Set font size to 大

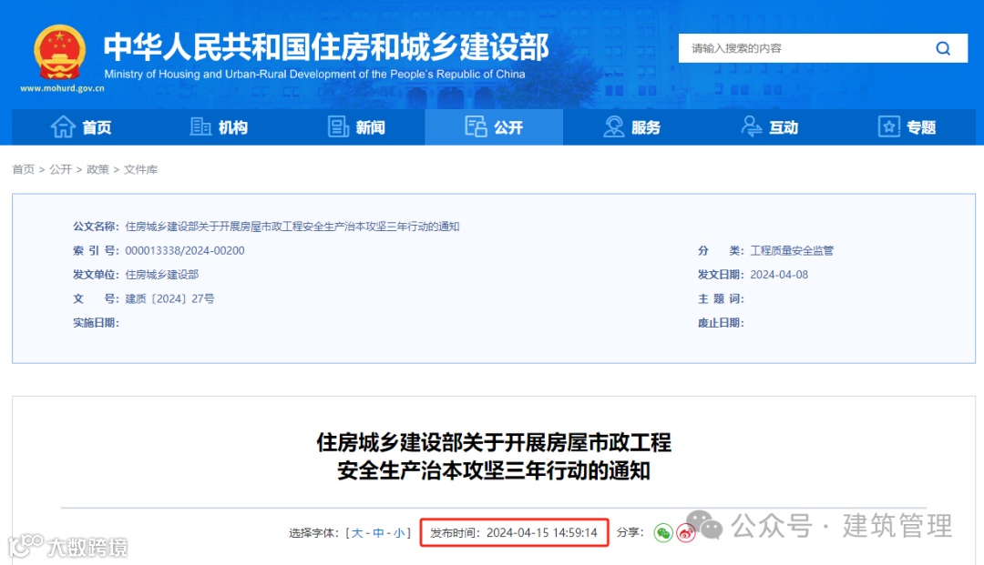click(357, 533)
